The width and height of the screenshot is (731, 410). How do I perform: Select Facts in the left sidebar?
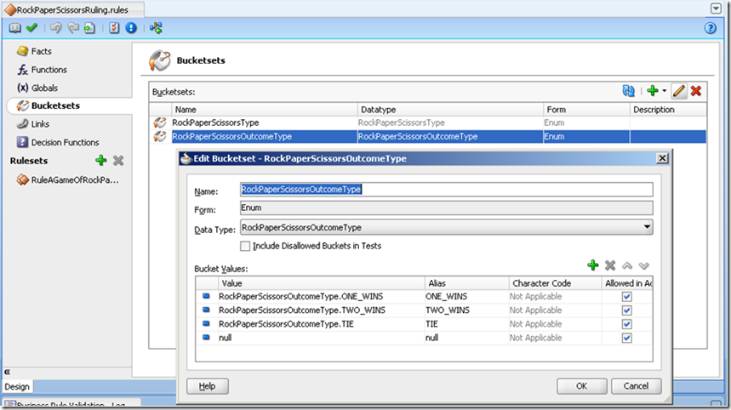pyautogui.click(x=41, y=51)
